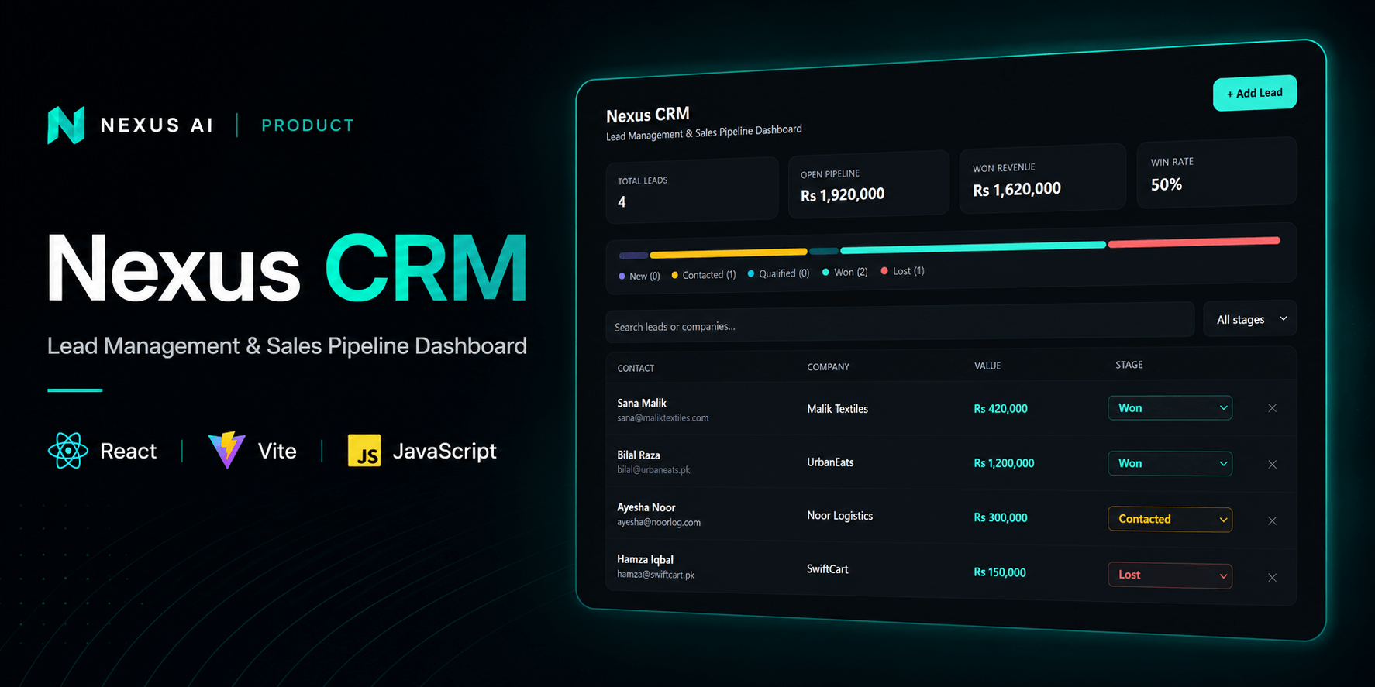Click the red Lost pipeline bar segment
This screenshot has height=687, width=1375.
click(1194, 242)
